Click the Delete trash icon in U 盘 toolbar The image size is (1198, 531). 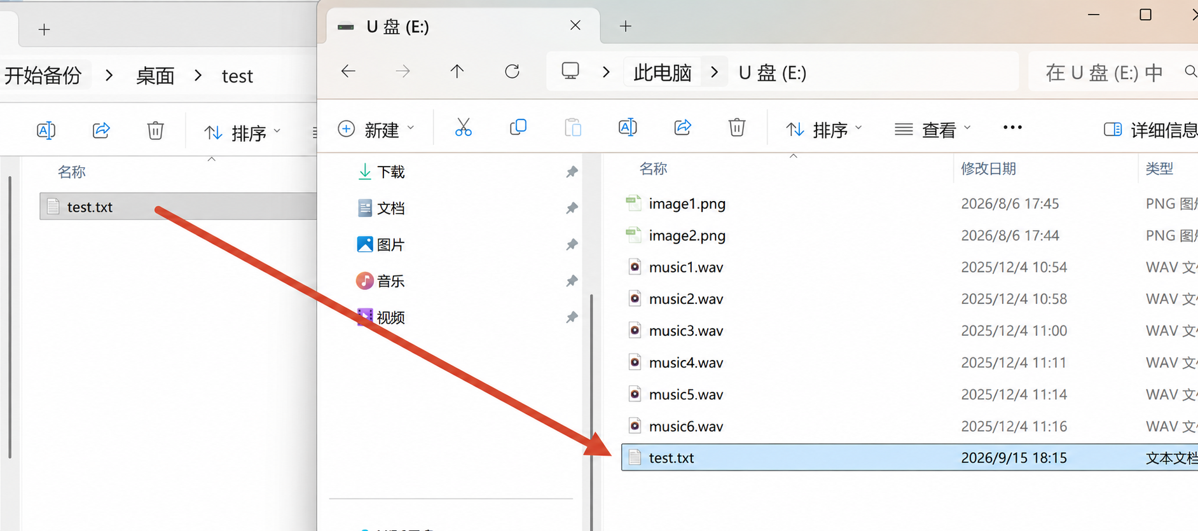point(737,128)
